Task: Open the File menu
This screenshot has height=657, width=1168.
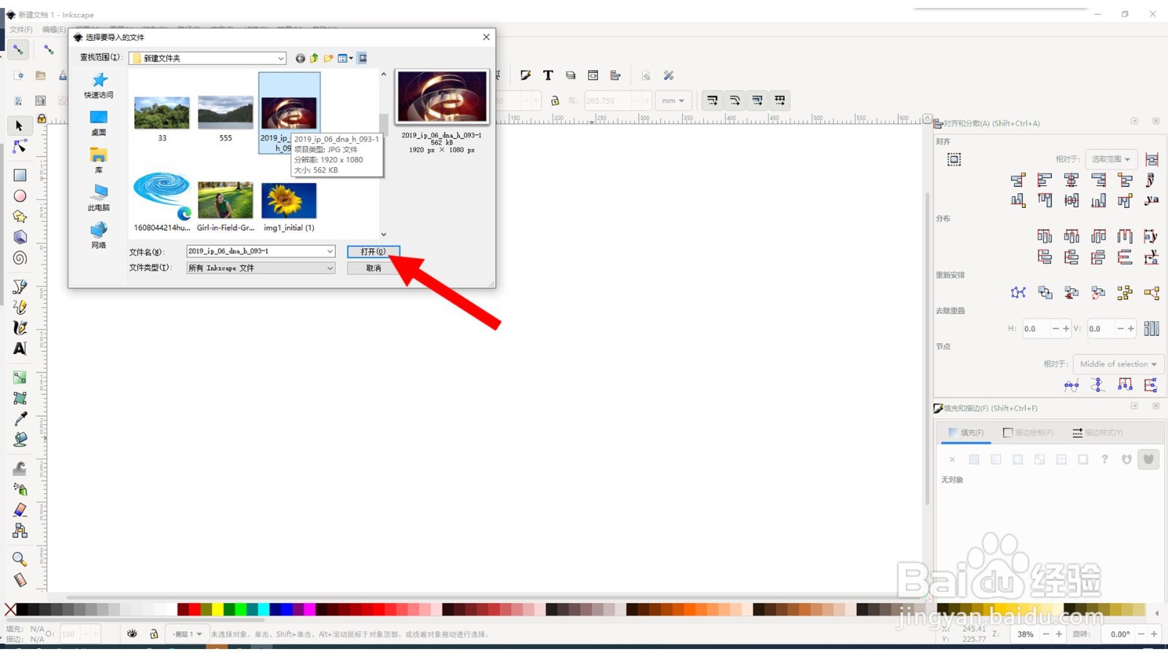Action: coord(21,29)
